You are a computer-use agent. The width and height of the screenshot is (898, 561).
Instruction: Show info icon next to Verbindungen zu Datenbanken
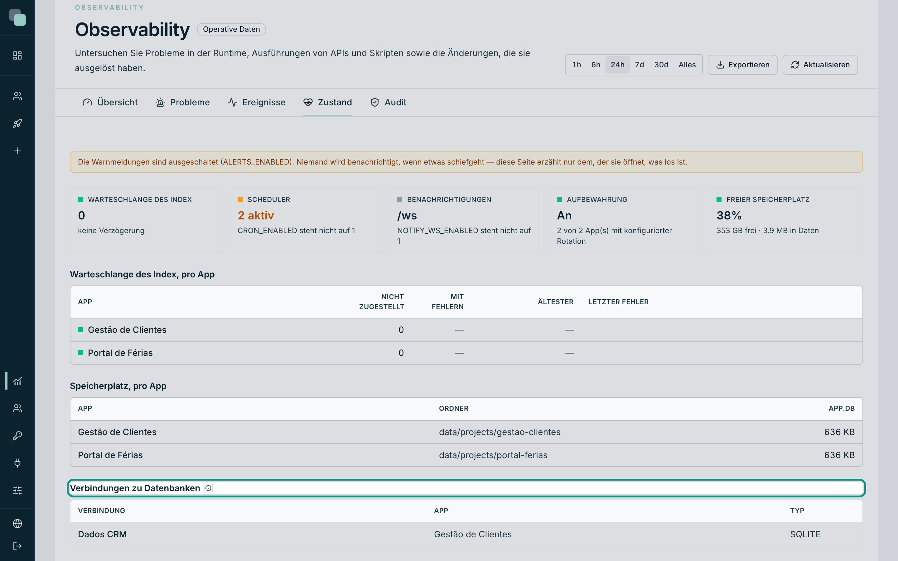(x=209, y=488)
